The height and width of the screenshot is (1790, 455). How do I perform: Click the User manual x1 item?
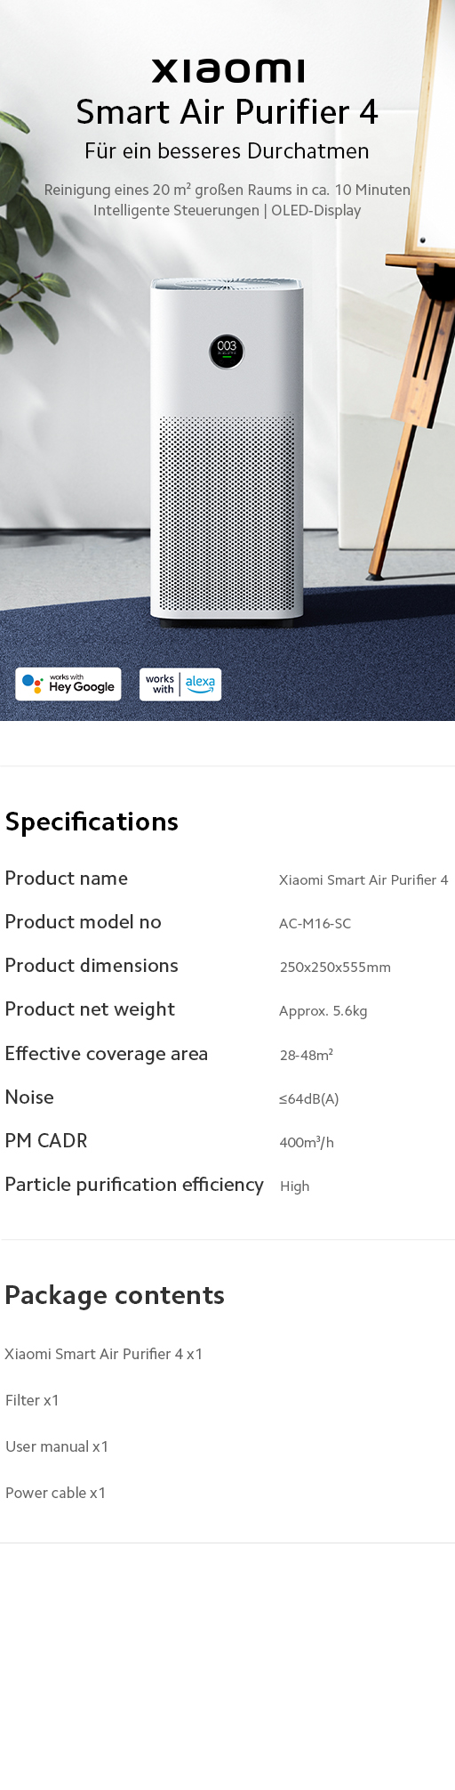coord(57,1446)
